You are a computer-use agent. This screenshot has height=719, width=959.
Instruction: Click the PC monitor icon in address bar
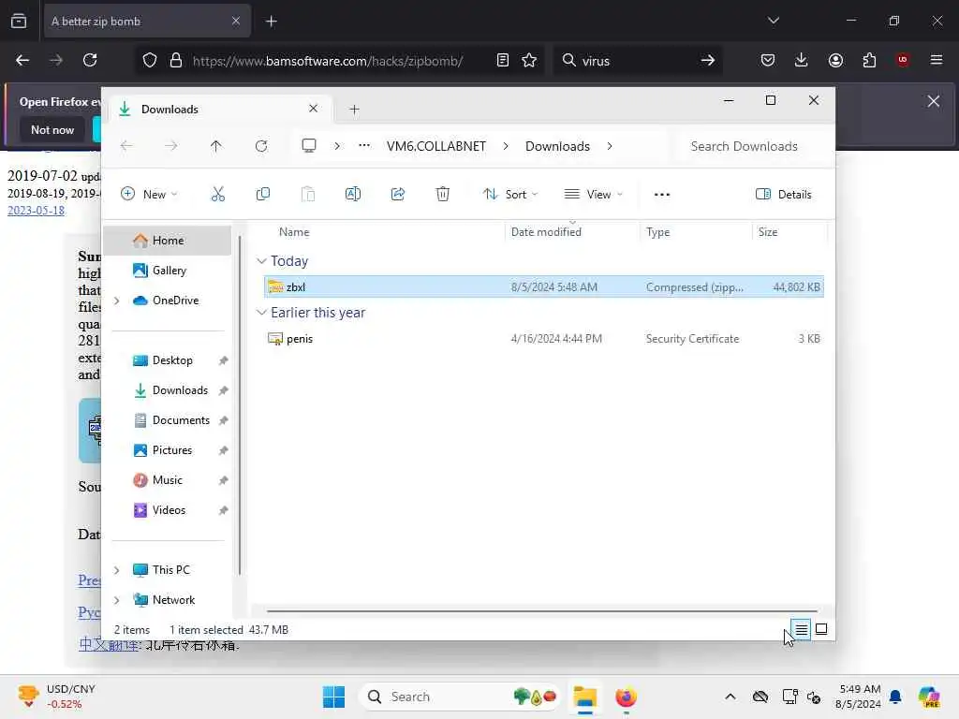point(309,145)
